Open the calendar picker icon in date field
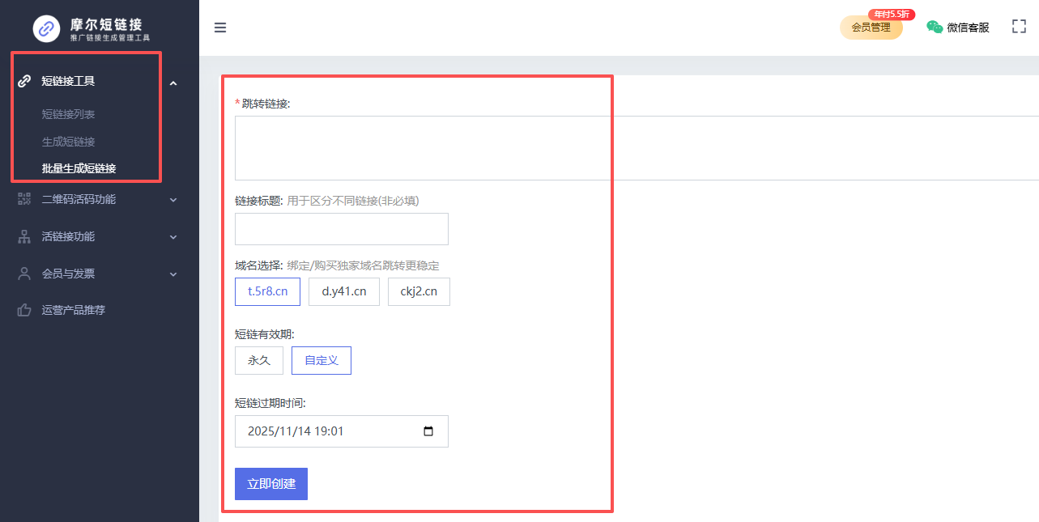Viewport: 1039px width, 522px height. pyautogui.click(x=428, y=431)
